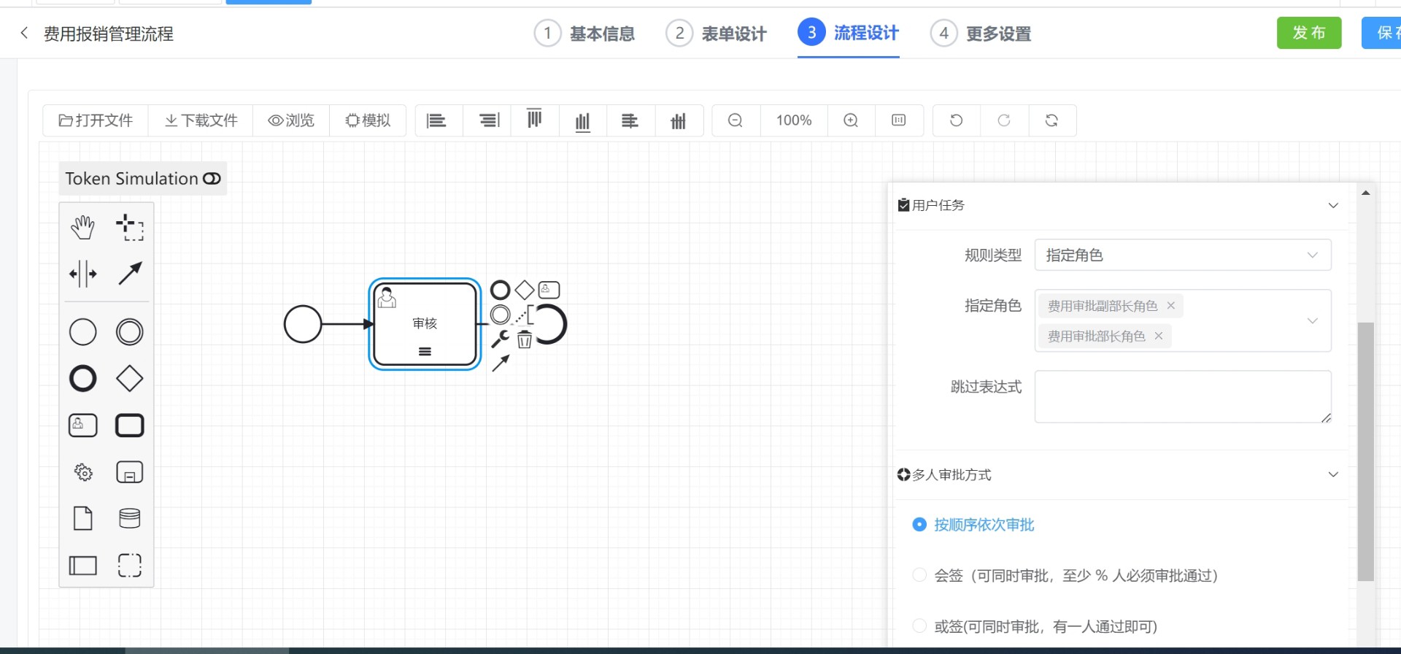1401x654 pixels.
Task: Select the hand tool in palette
Action: [82, 227]
